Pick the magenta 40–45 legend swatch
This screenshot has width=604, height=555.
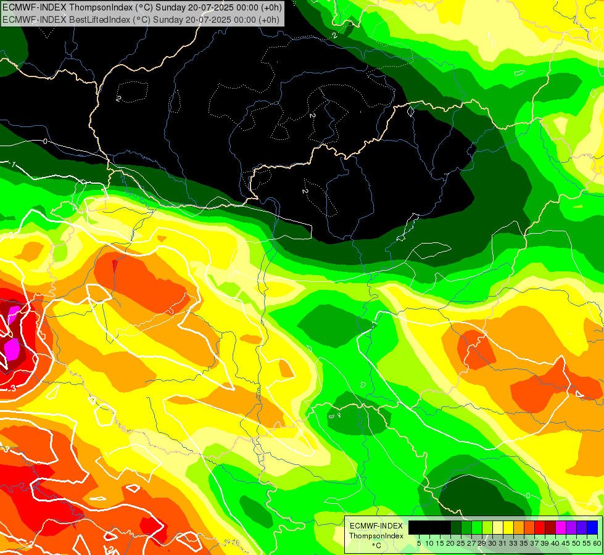coord(561,527)
